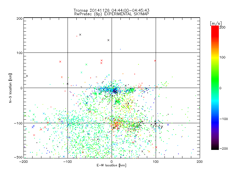Click the y-axis tick label '100'

click(x=19, y=53)
